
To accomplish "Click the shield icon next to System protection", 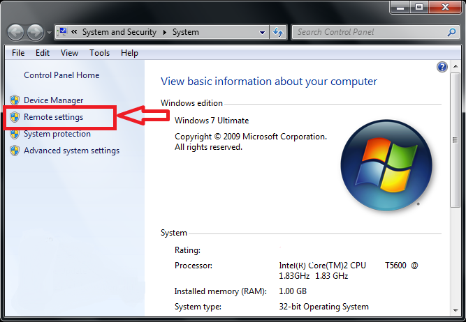I will pyautogui.click(x=15, y=134).
